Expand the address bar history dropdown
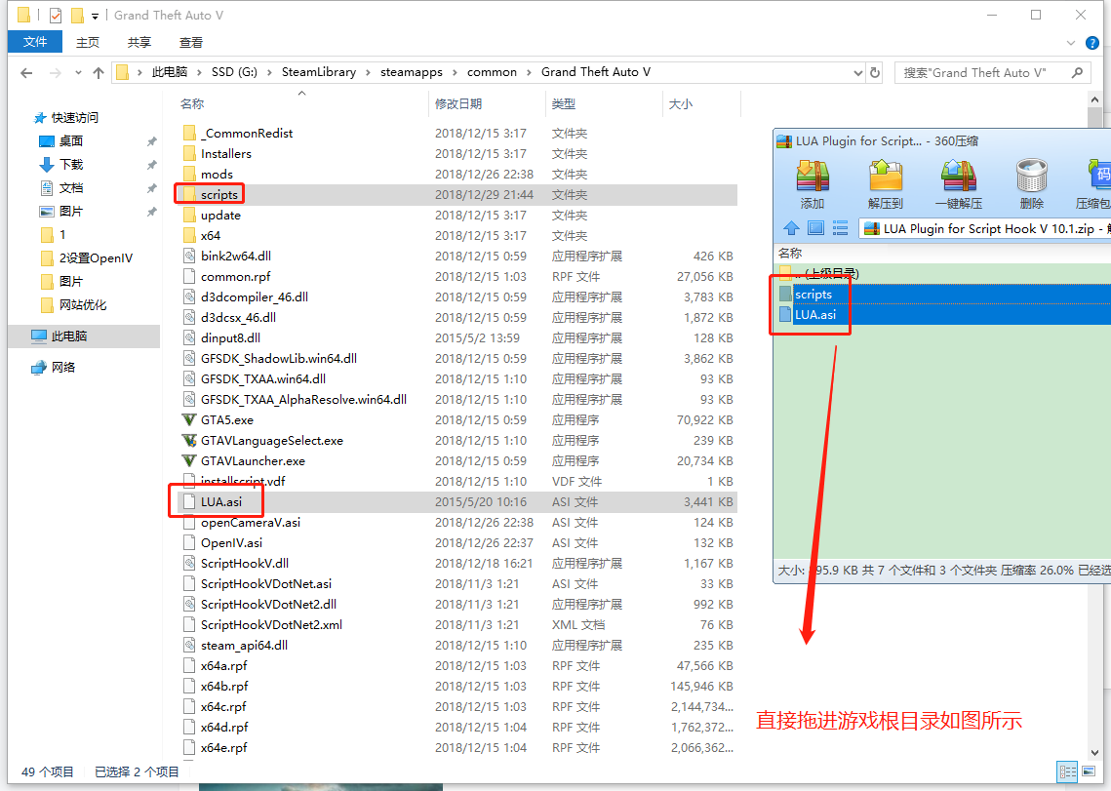 point(858,72)
